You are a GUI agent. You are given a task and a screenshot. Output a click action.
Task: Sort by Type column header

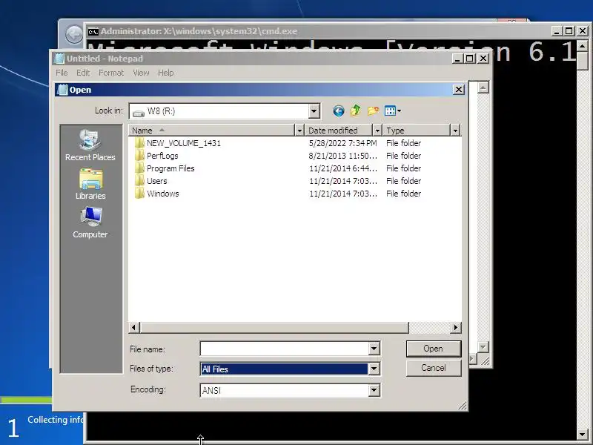[417, 131]
